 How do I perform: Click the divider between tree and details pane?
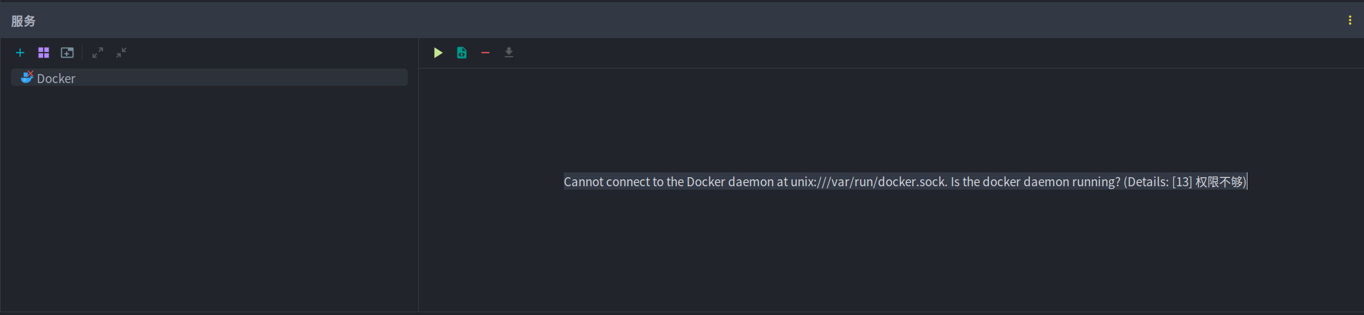point(419,187)
